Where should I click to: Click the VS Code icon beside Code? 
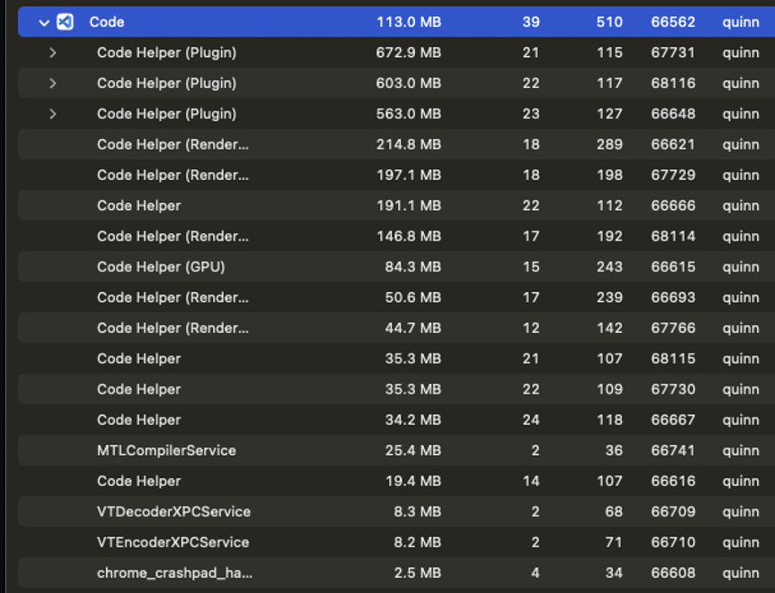click(65, 22)
